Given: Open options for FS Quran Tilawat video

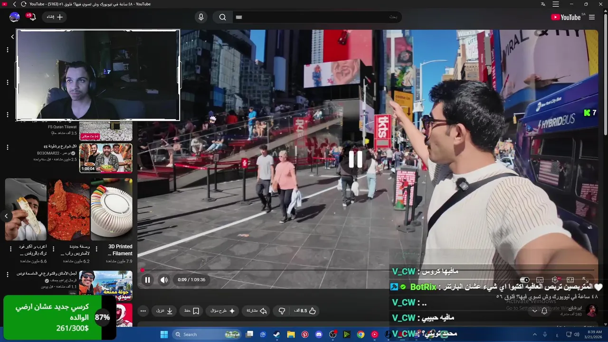Looking at the screenshot, I should click(7, 114).
